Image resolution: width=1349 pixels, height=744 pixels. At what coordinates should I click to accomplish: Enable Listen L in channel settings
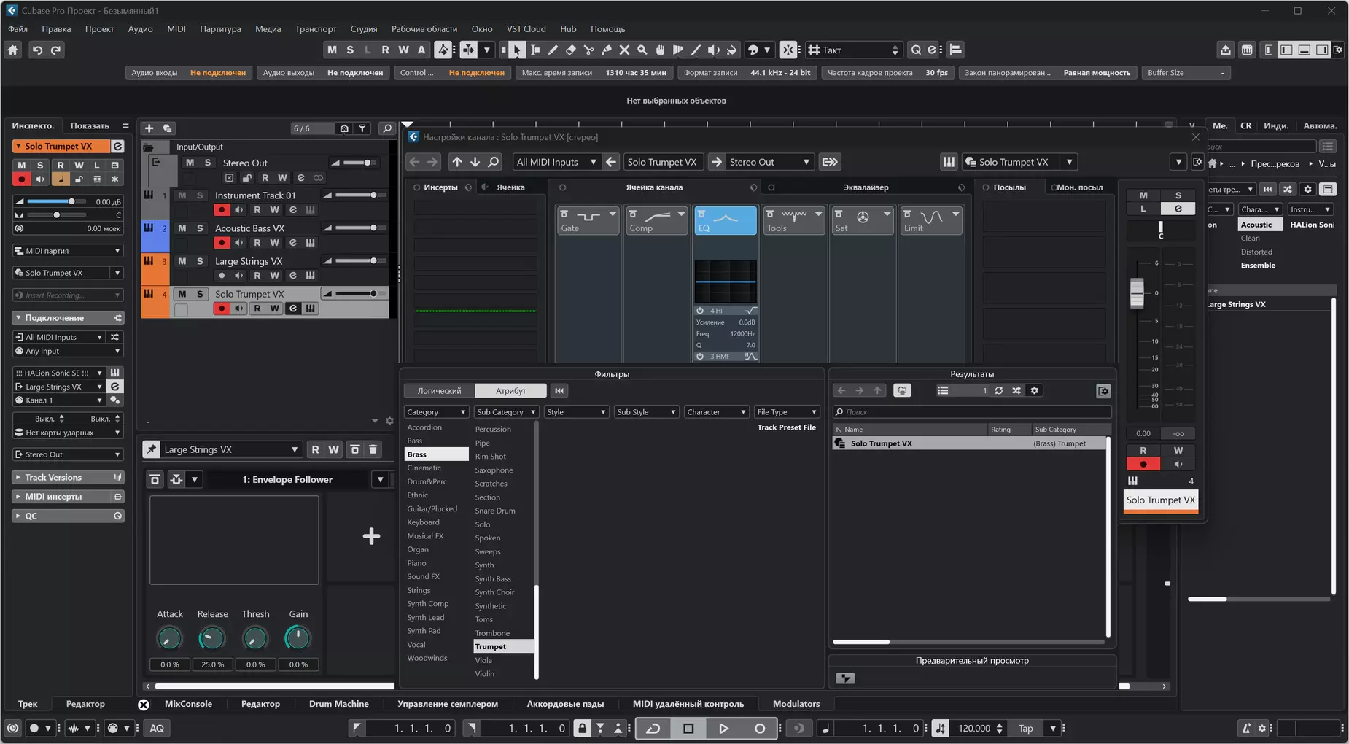[1143, 209]
